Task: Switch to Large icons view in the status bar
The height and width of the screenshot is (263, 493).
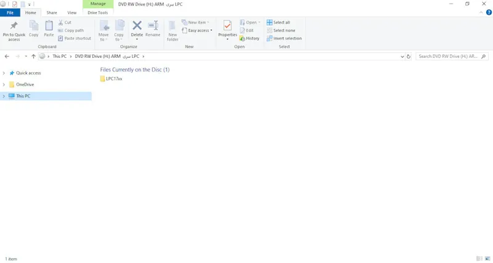Action: pos(487,259)
